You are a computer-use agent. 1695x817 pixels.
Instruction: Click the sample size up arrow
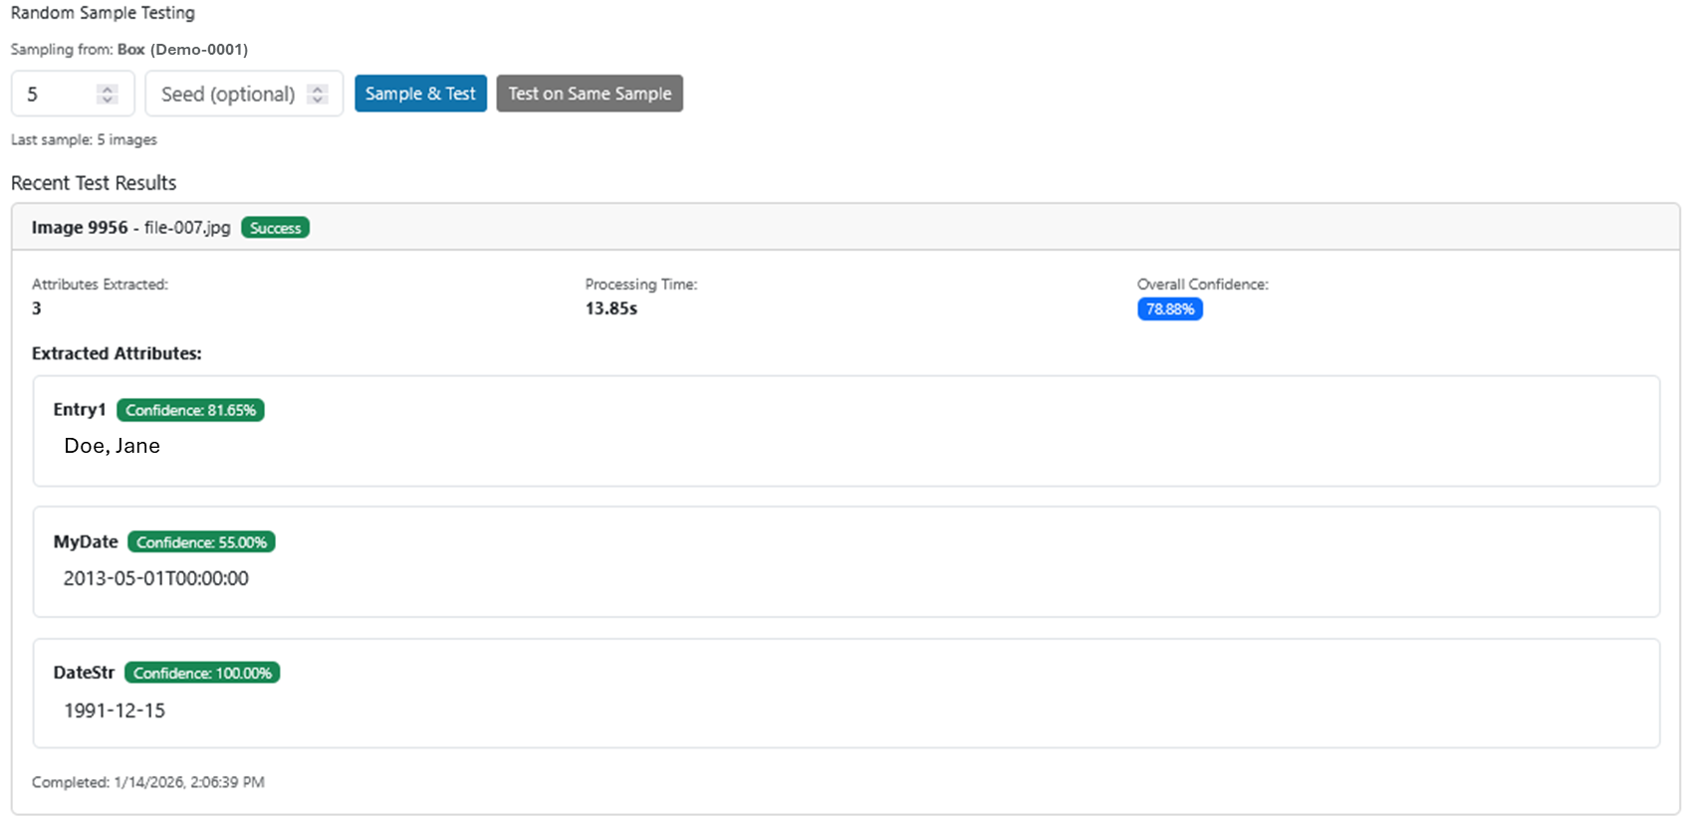pos(107,89)
